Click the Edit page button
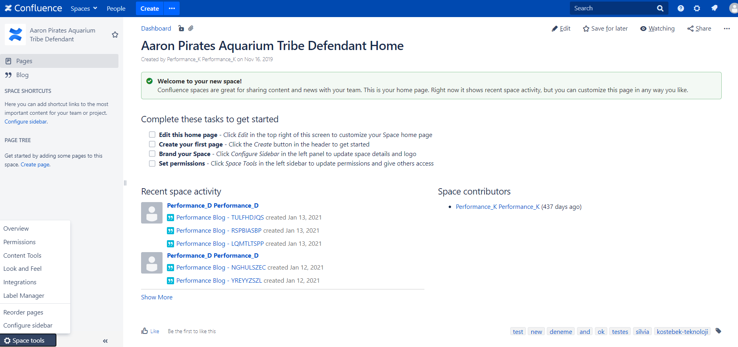 [x=561, y=29]
